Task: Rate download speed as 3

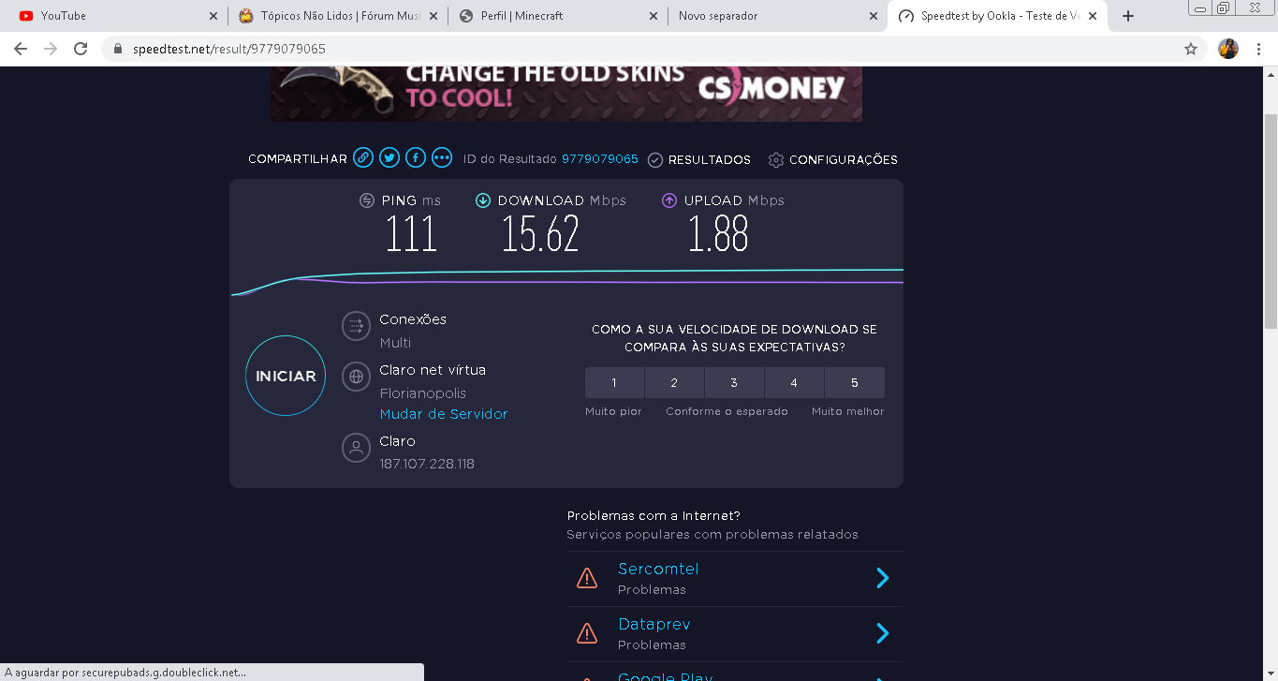Action: click(734, 383)
